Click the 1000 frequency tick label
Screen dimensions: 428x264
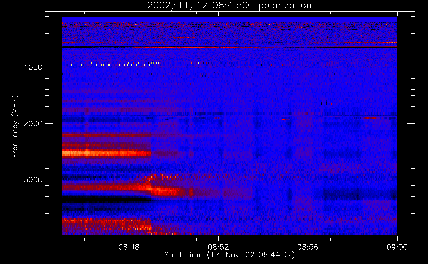[33, 67]
